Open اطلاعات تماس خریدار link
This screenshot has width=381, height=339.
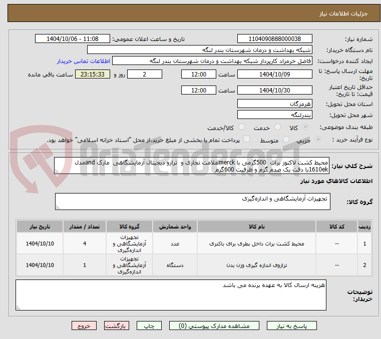pos(83,61)
